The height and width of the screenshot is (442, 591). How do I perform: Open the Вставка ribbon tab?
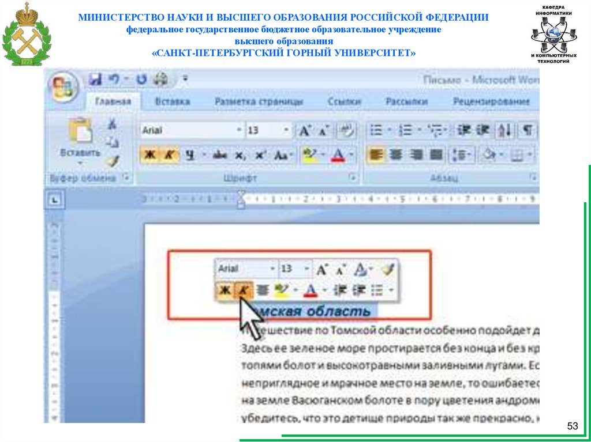click(x=172, y=101)
